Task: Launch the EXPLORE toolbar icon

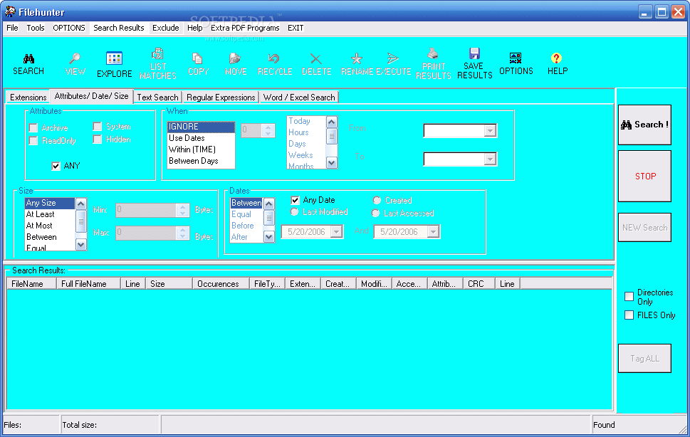Action: coord(114,58)
